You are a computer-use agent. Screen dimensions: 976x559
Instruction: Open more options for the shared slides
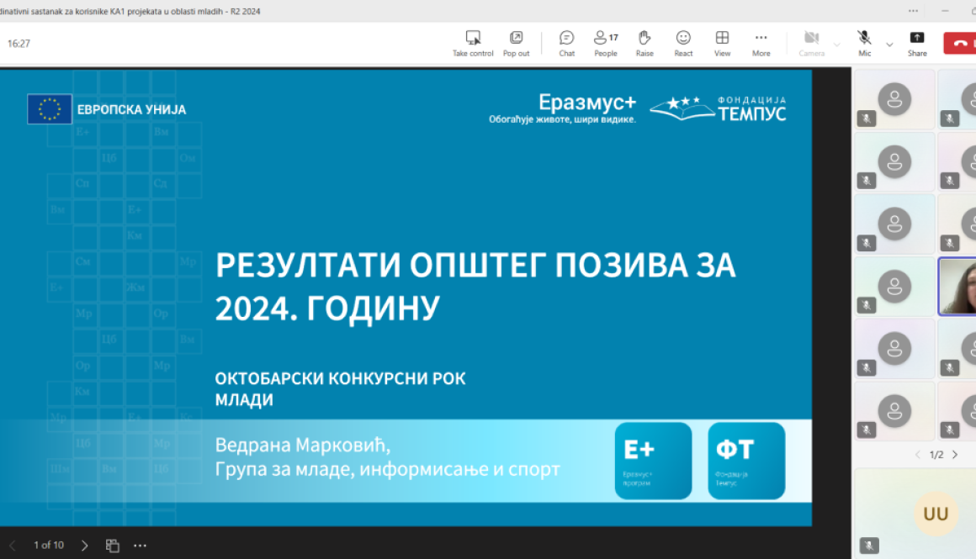pos(140,545)
